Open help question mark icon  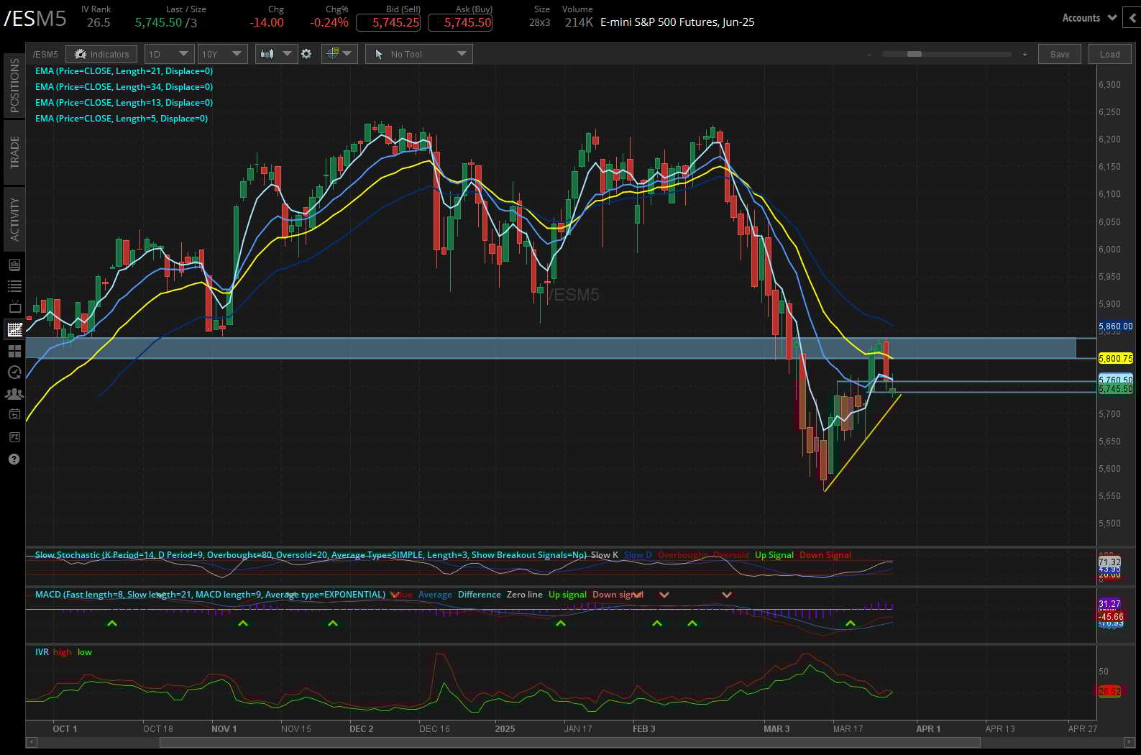pyautogui.click(x=14, y=459)
